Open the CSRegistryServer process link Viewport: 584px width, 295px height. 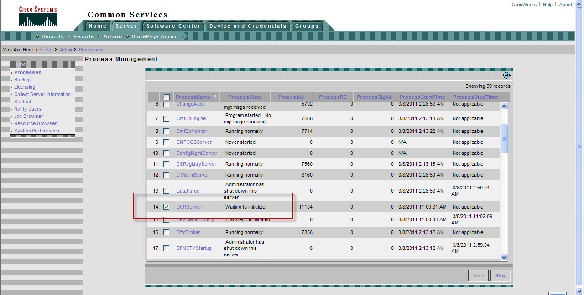click(x=197, y=164)
